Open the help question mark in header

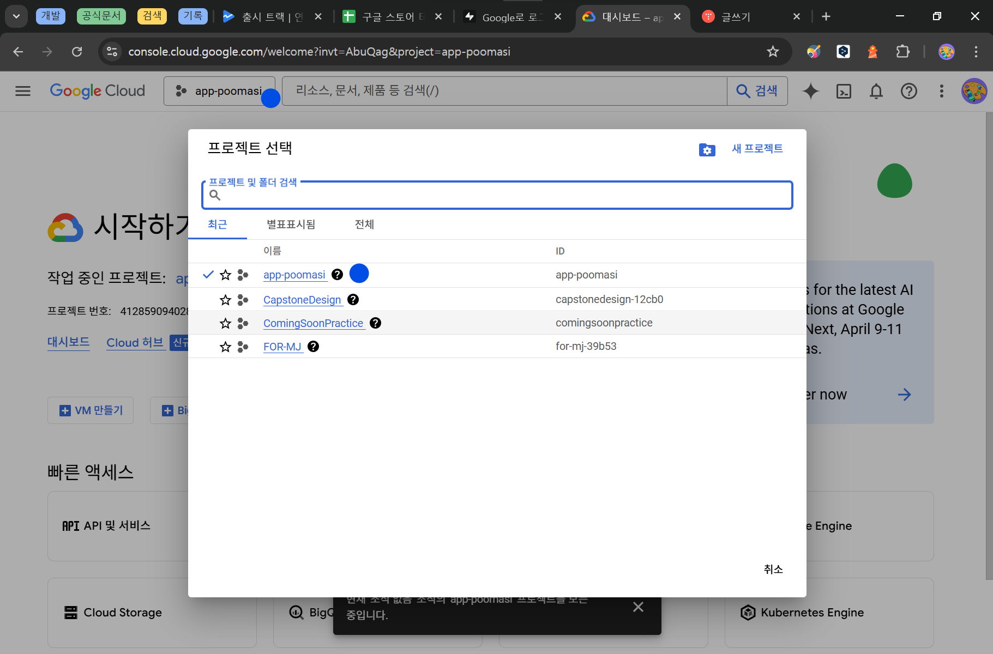click(x=909, y=91)
